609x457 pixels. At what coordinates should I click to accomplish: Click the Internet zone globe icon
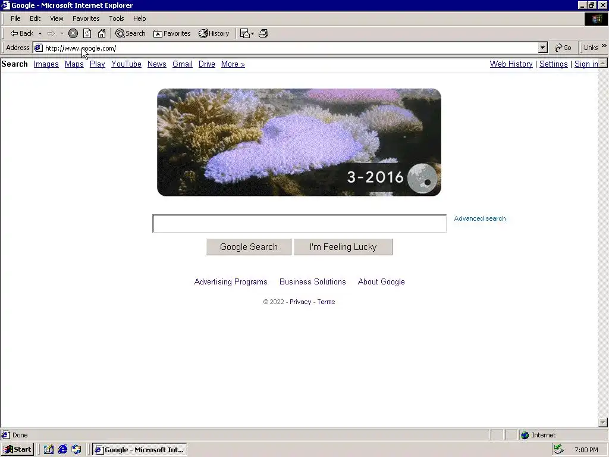coord(525,435)
